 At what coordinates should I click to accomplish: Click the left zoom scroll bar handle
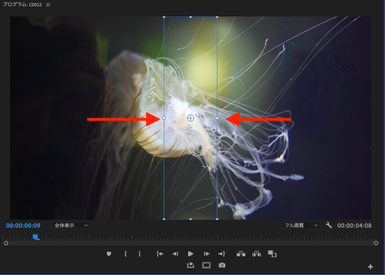tap(6, 243)
